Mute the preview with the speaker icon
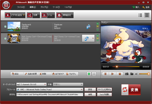This screenshot has width=152, height=104. click(x=137, y=74)
